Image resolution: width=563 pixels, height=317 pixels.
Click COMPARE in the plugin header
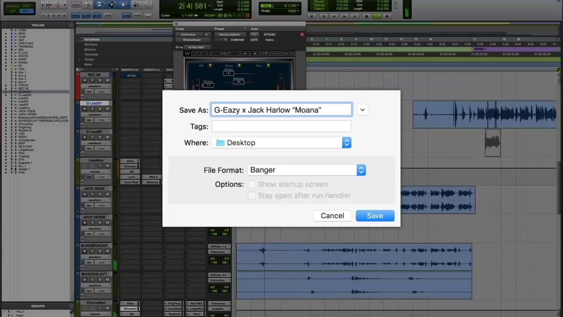pos(238,40)
